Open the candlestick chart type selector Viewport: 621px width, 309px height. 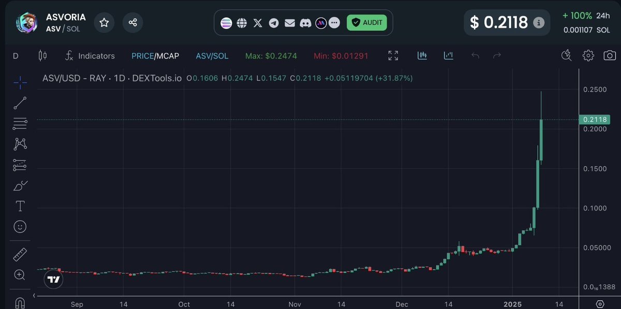coord(42,55)
